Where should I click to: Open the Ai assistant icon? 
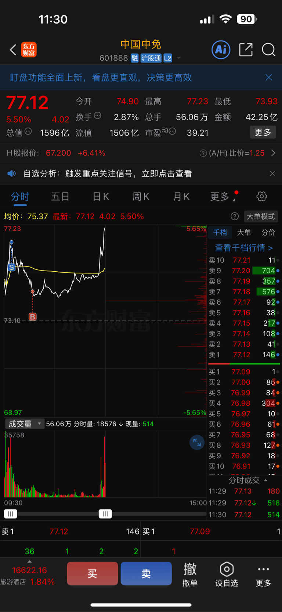[221, 50]
